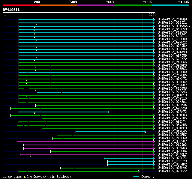The image size is (192, 179).
Task: Open hit UniRef100_C6TGQ9
Action: [172, 19]
